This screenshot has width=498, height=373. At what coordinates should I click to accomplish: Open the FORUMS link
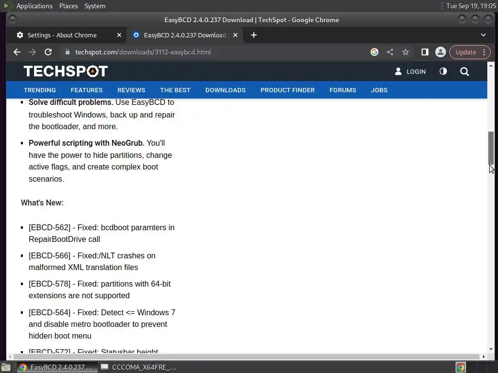(343, 90)
